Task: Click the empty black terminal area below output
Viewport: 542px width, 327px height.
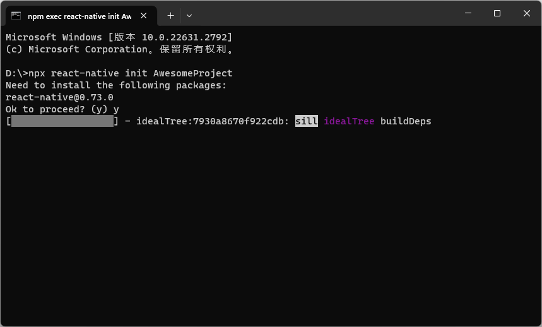Action: 271,225
